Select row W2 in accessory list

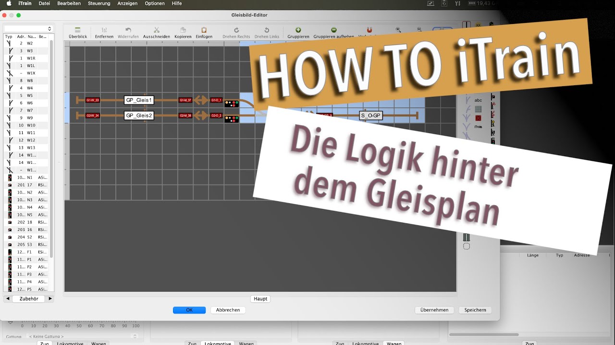coord(27,43)
